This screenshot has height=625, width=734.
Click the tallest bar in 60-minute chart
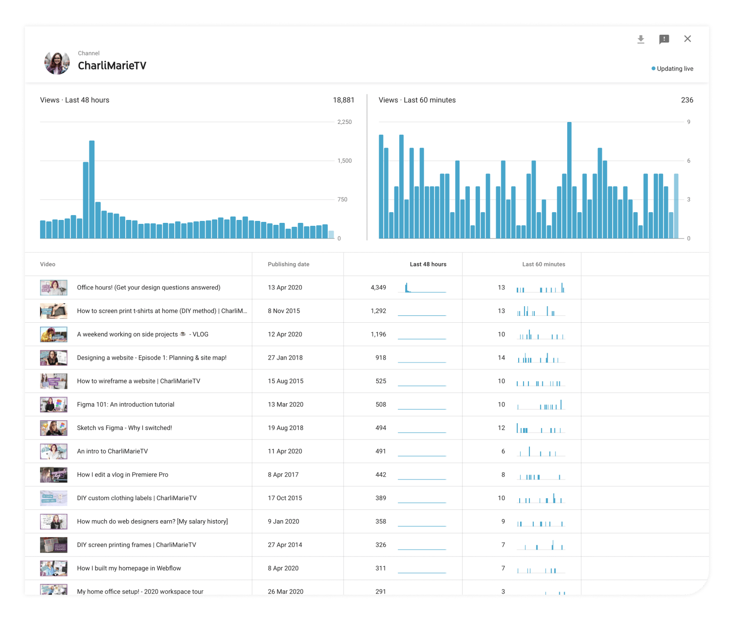tap(569, 180)
